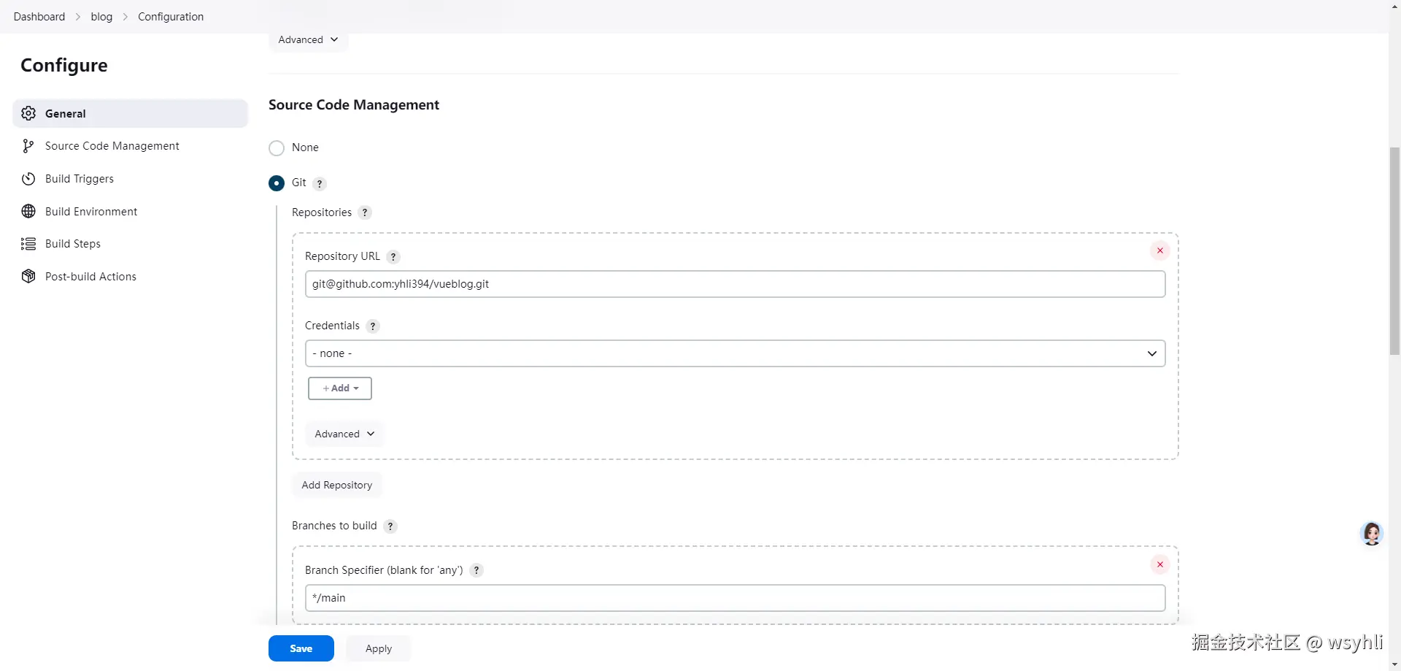The height and width of the screenshot is (671, 1401).
Task: Click the Build Steps list icon
Action: (28, 244)
